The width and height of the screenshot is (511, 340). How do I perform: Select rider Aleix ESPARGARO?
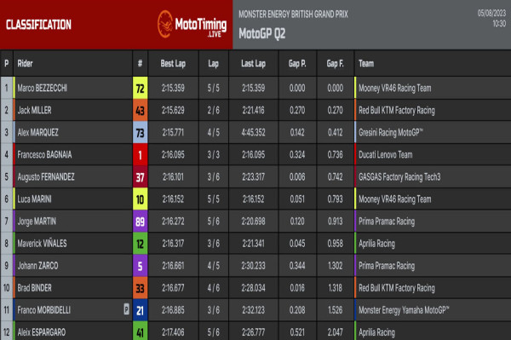click(42, 332)
